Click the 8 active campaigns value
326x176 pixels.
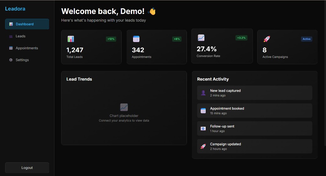[x=265, y=50]
